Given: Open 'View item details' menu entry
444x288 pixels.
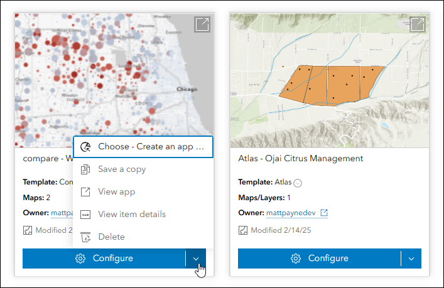Looking at the screenshot, I should click(132, 214).
